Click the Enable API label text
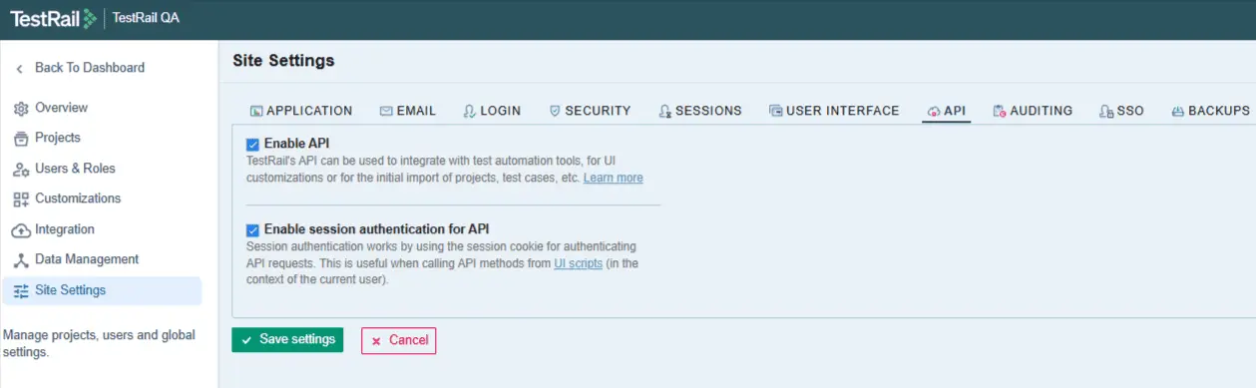Screen dimensions: 1256x388 coord(296,145)
